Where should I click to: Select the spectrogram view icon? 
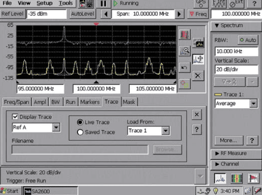(237, 178)
